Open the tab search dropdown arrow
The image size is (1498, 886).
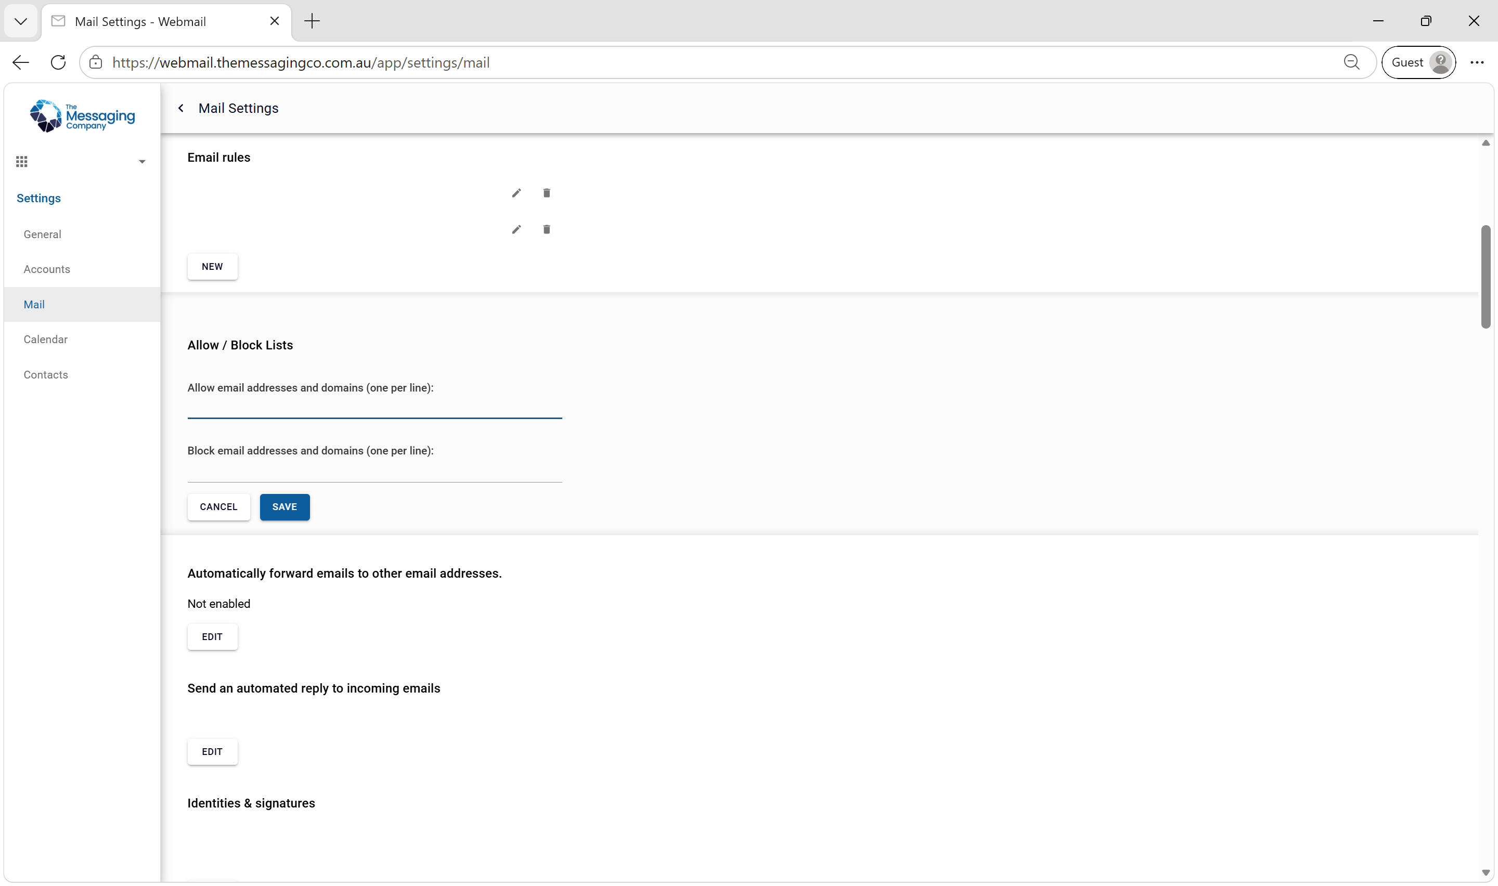[21, 21]
